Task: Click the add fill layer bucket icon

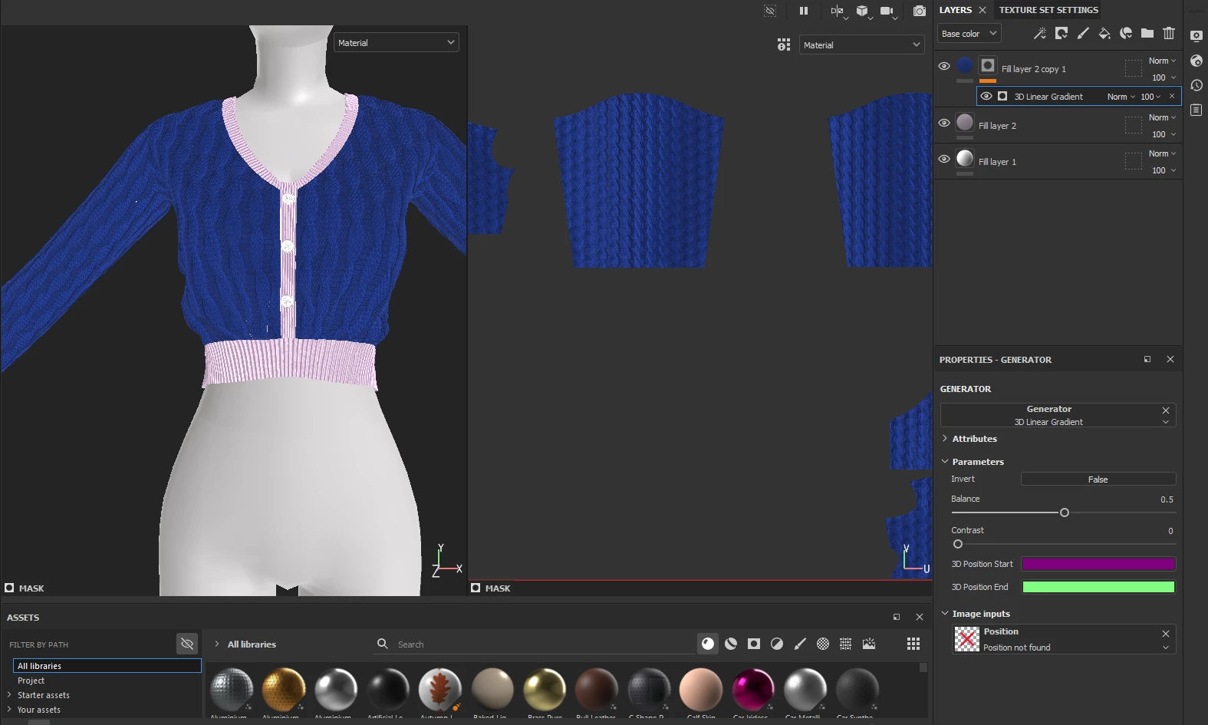Action: [1104, 33]
